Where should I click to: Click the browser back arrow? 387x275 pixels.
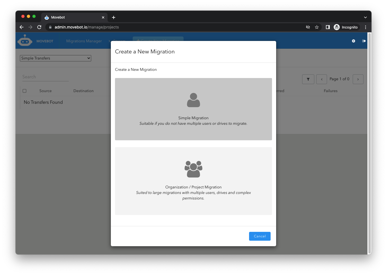click(22, 27)
